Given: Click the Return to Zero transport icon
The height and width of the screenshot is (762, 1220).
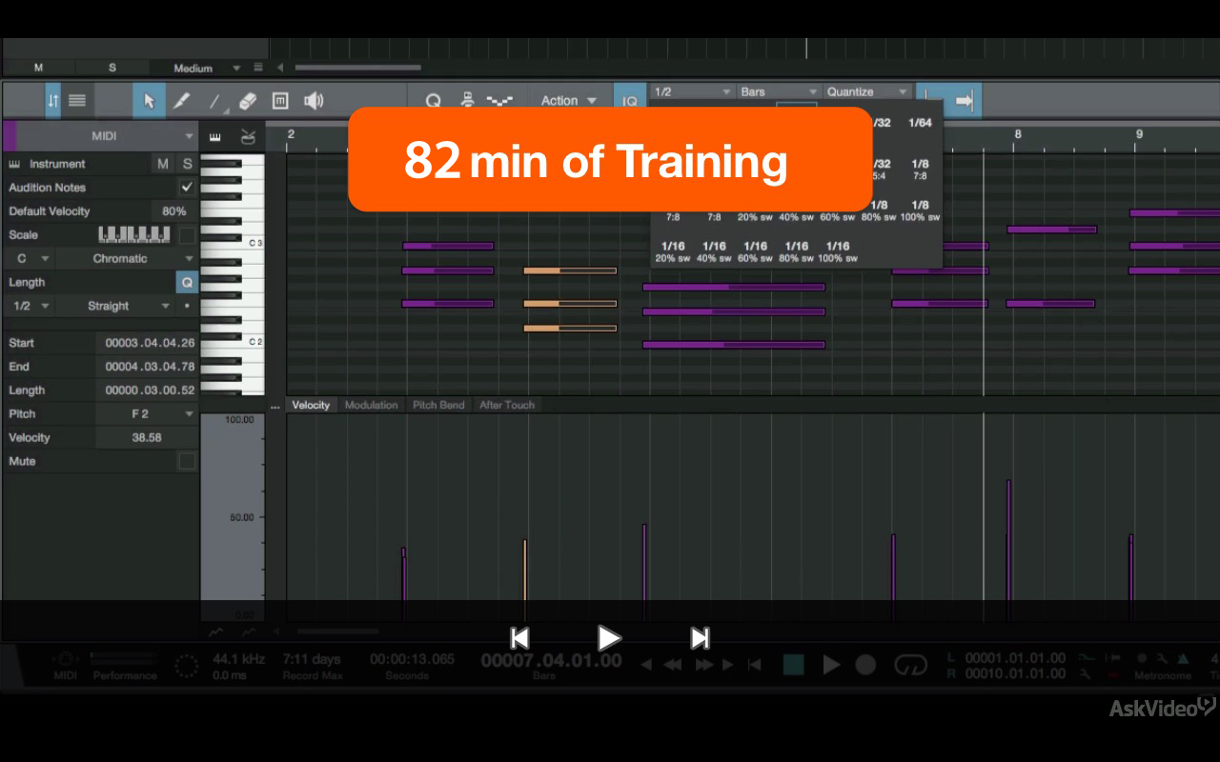Looking at the screenshot, I should (x=754, y=665).
